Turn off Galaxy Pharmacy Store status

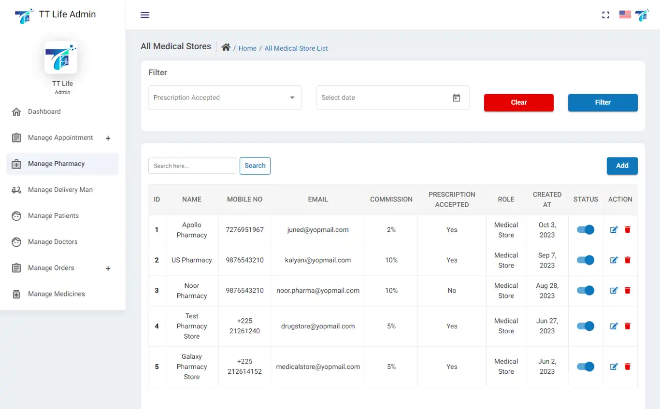(x=586, y=367)
